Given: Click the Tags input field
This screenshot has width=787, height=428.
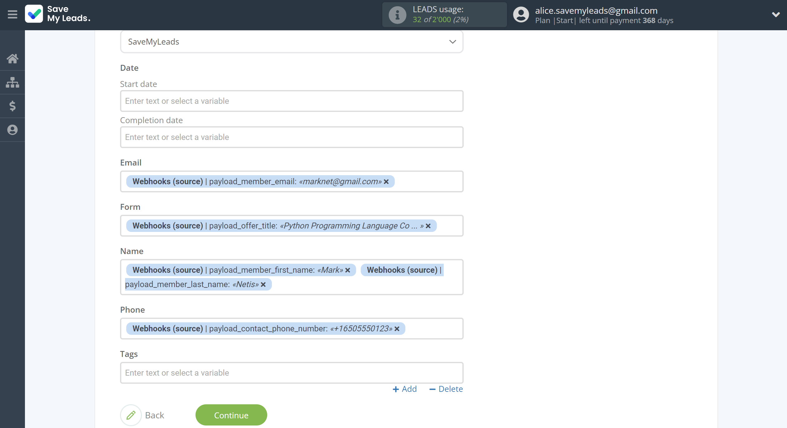Looking at the screenshot, I should point(292,373).
